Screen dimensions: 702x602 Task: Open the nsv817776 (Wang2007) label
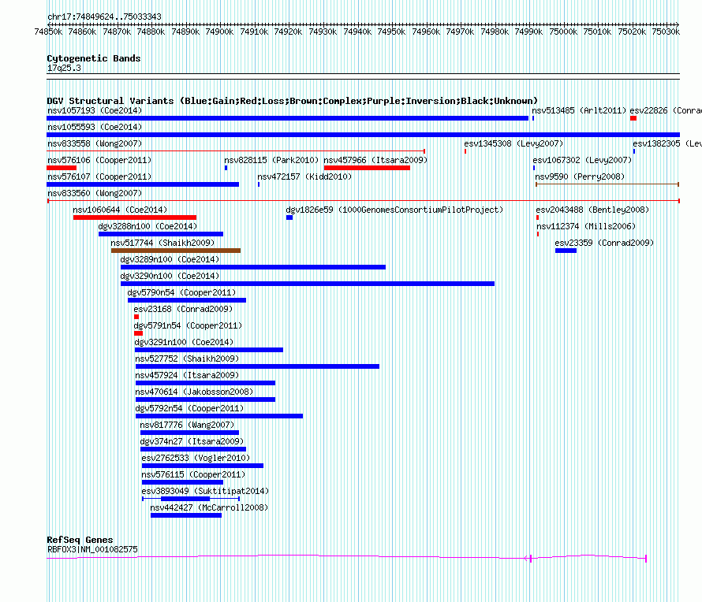pyautogui.click(x=187, y=425)
